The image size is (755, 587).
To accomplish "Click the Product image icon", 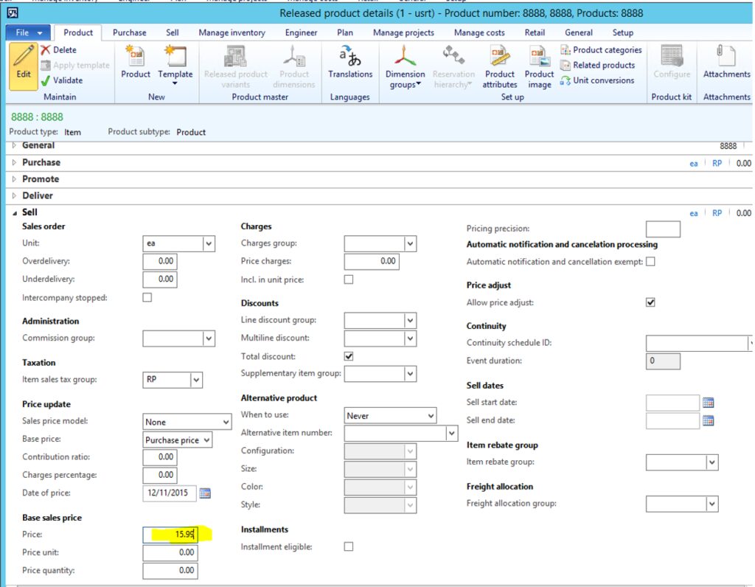I will click(x=539, y=57).
